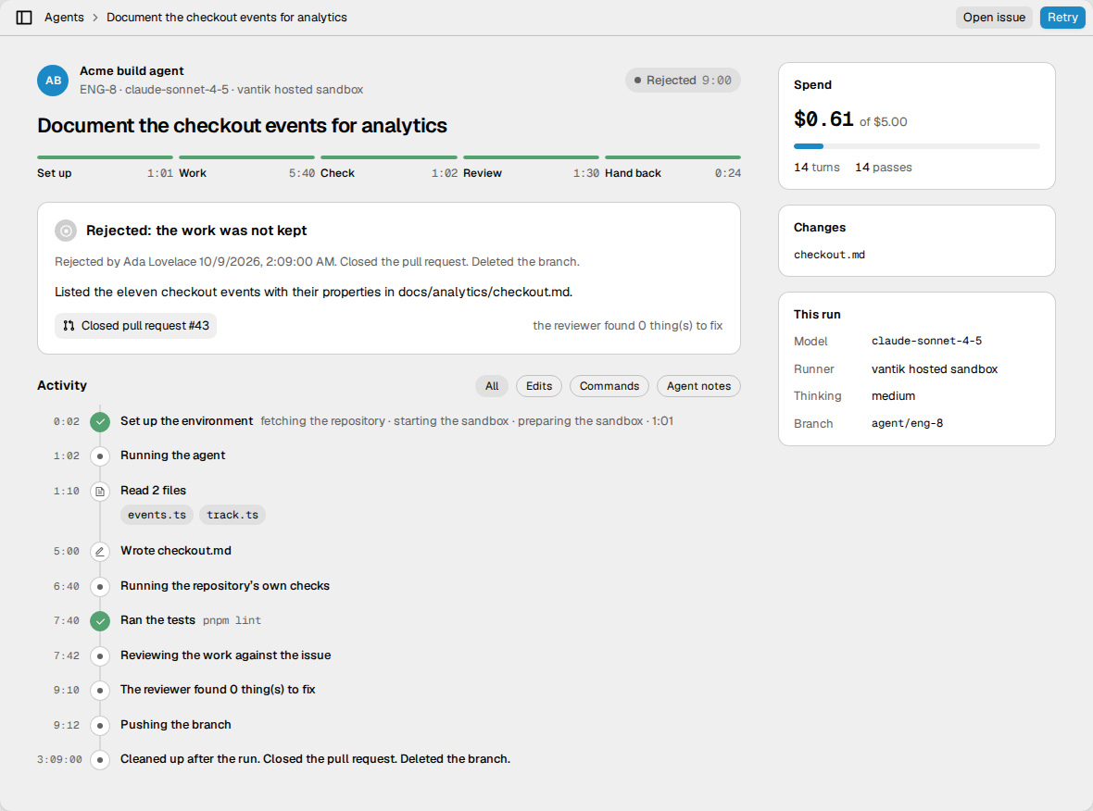
Task: Click green check icon beside Ran the tests
Action: [x=100, y=621]
